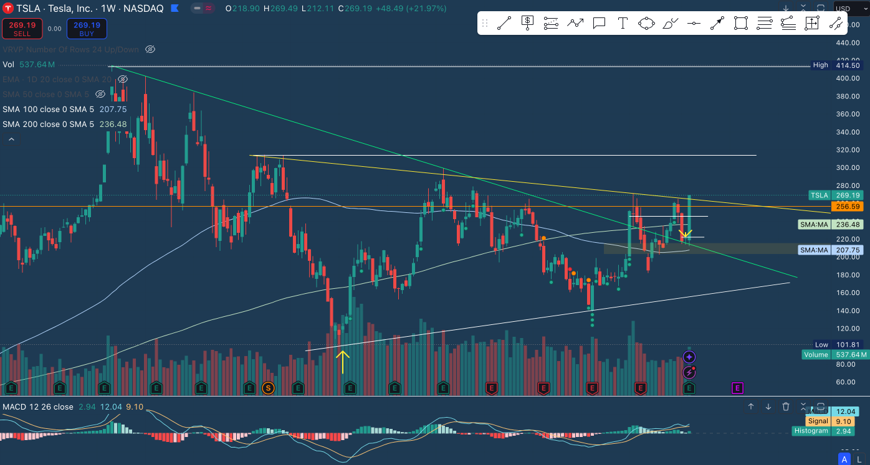Select the Vol 537.64M legend
Image resolution: width=870 pixels, height=465 pixels.
[x=29, y=64]
